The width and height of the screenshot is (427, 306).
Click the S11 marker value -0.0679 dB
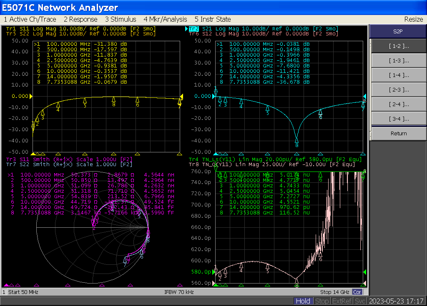click(x=111, y=82)
